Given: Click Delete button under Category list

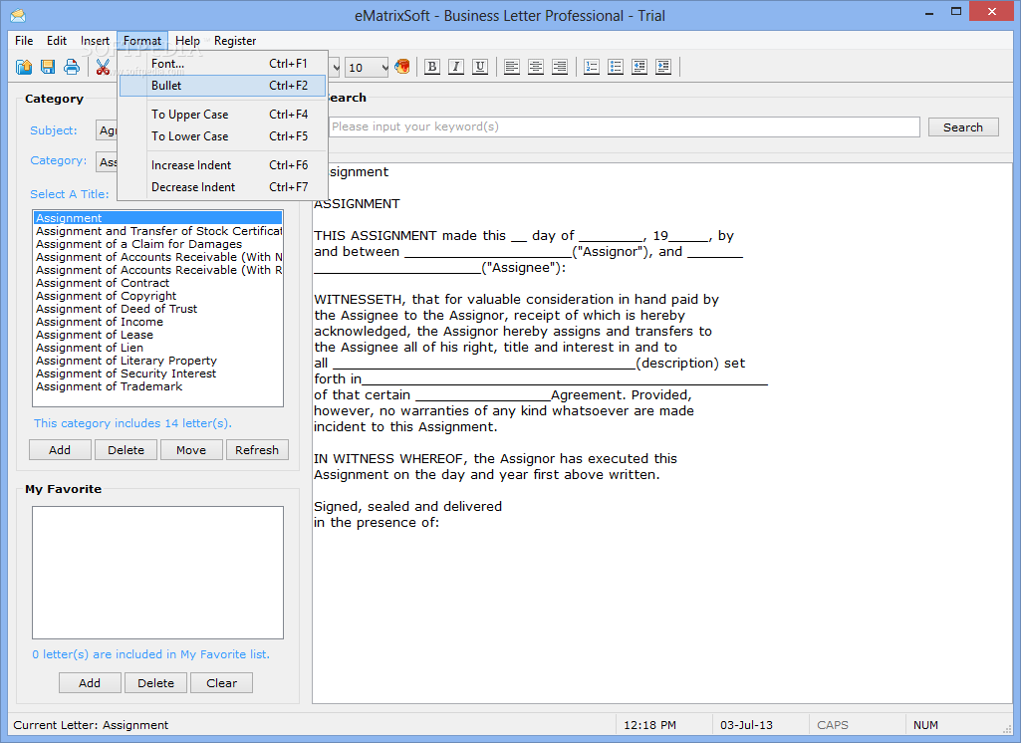Looking at the screenshot, I should (x=126, y=450).
